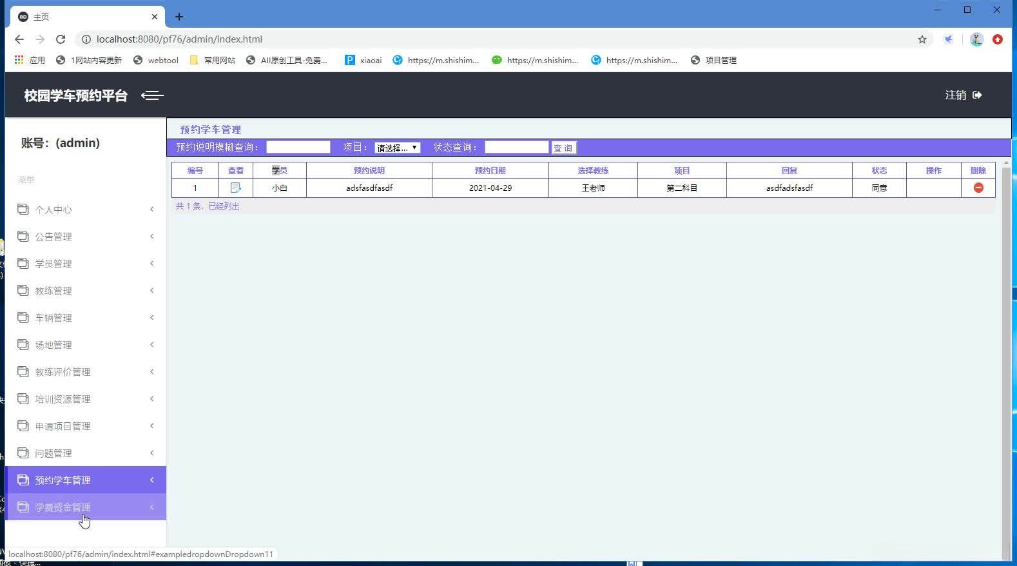Click the 个人中心 sidebar icon
The height and width of the screenshot is (566, 1017).
(x=23, y=210)
